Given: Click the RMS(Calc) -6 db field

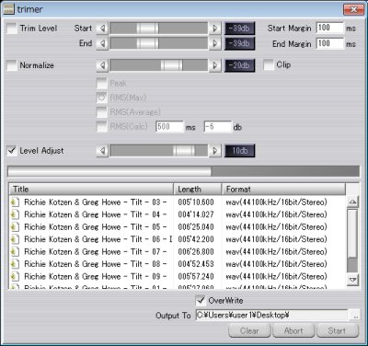Looking at the screenshot, I should tap(218, 127).
